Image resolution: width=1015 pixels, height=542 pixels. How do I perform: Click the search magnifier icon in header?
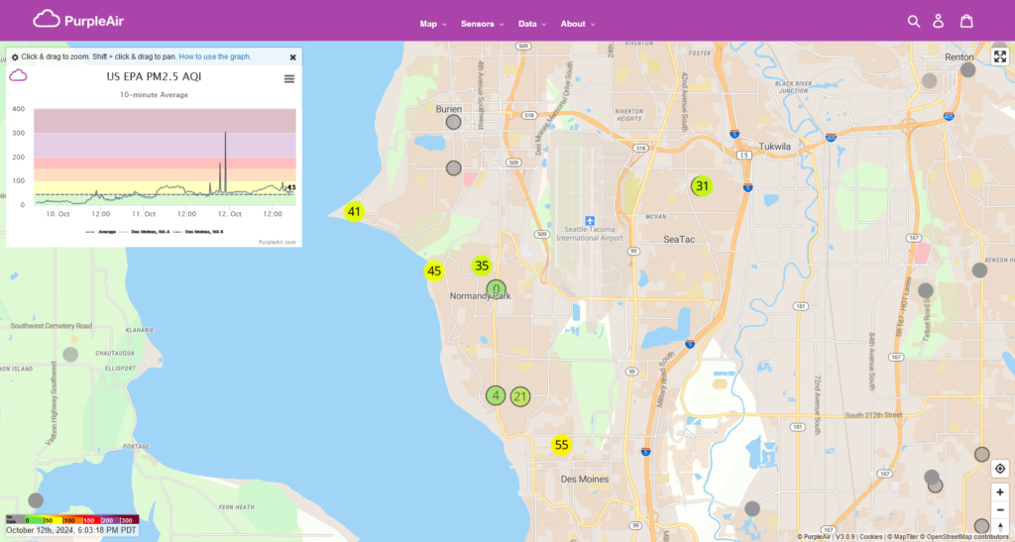point(914,21)
